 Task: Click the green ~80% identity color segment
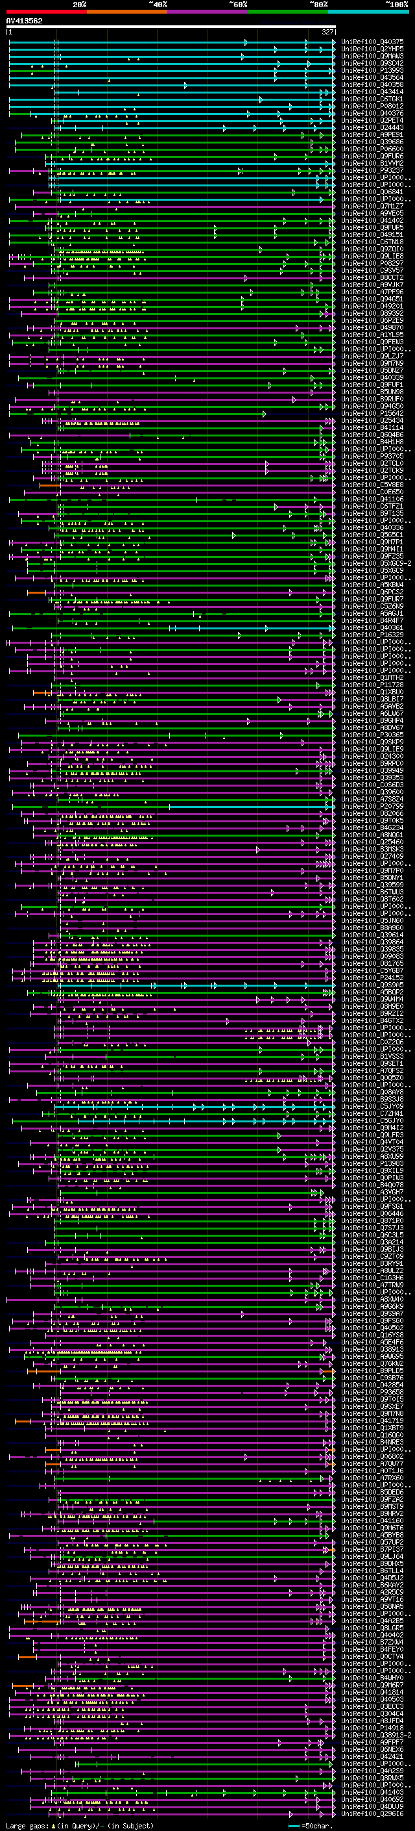pyautogui.click(x=288, y=12)
